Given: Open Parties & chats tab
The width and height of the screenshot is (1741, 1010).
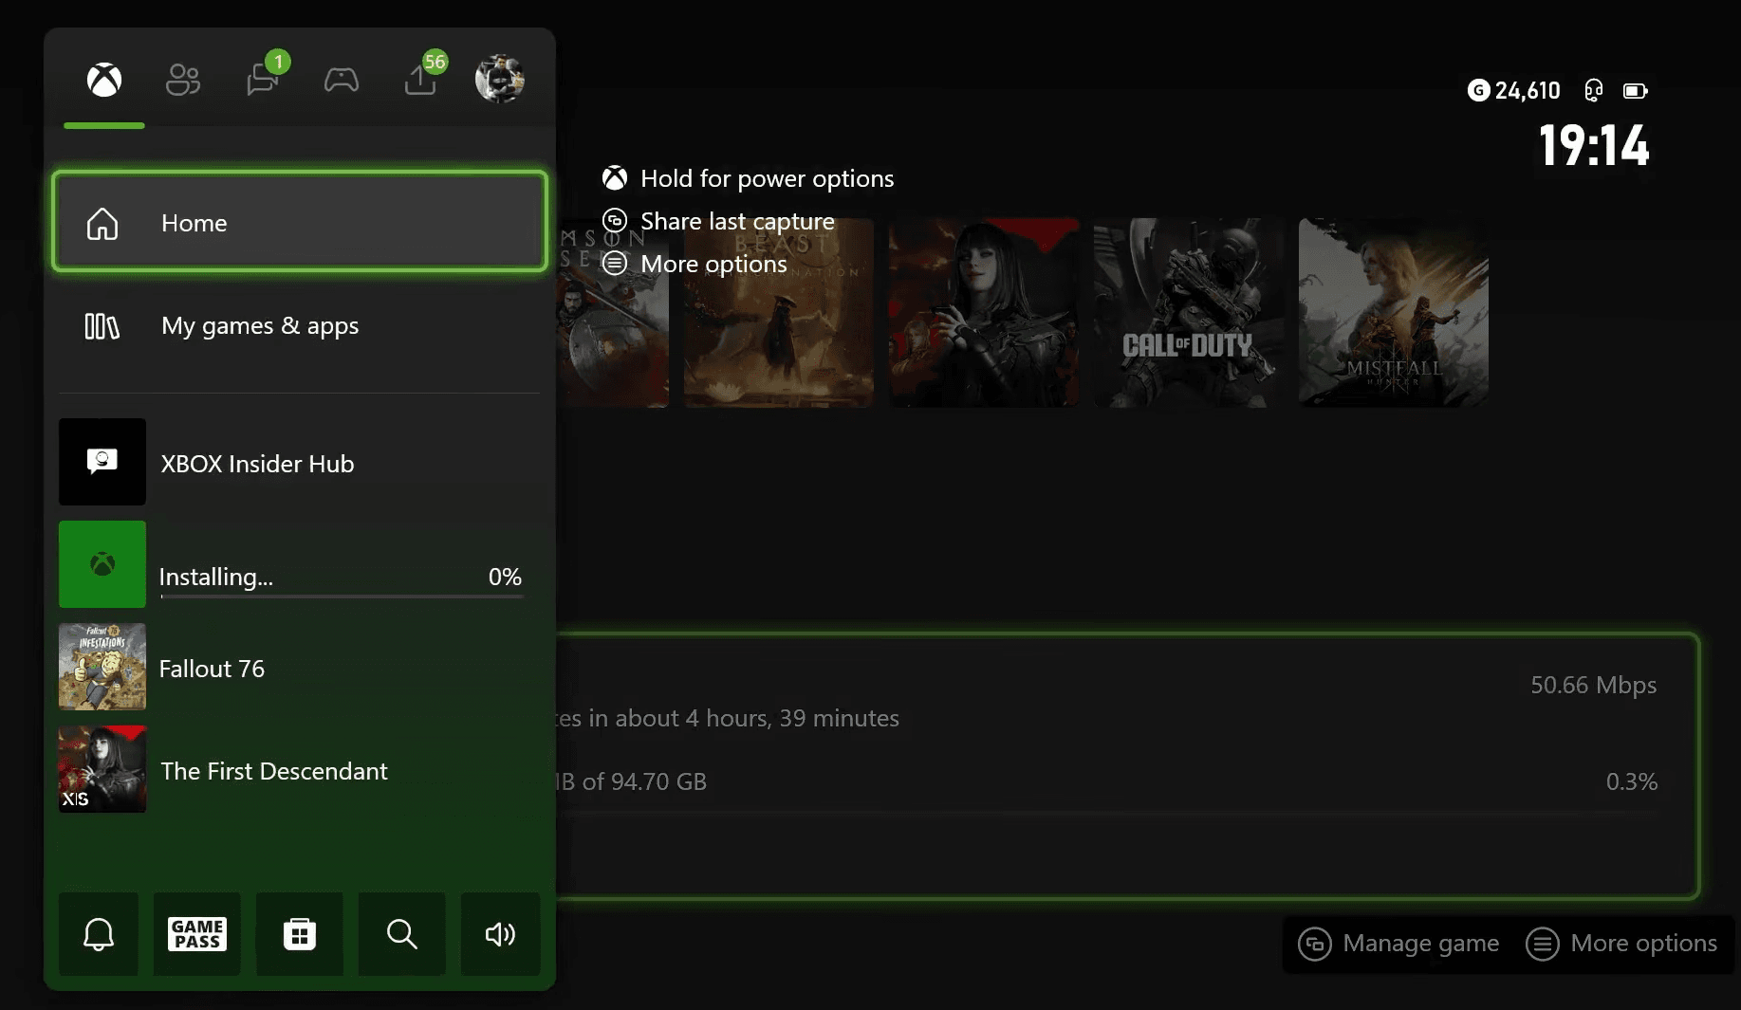Looking at the screenshot, I should click(263, 80).
